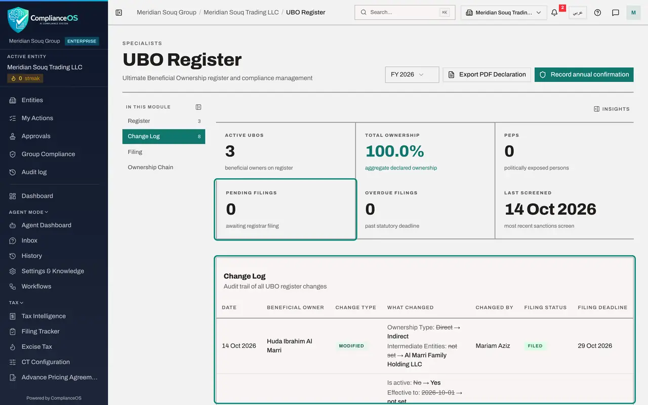Open notifications bell icon

pyautogui.click(x=554, y=13)
